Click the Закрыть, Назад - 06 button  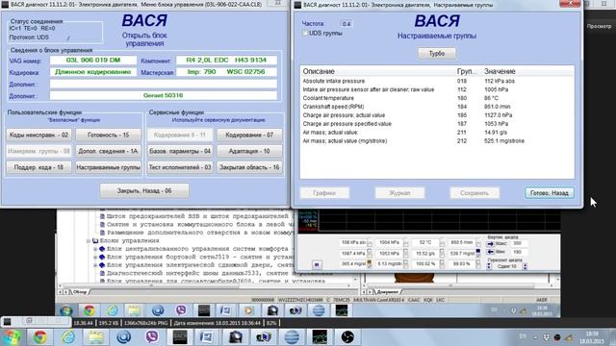point(144,191)
